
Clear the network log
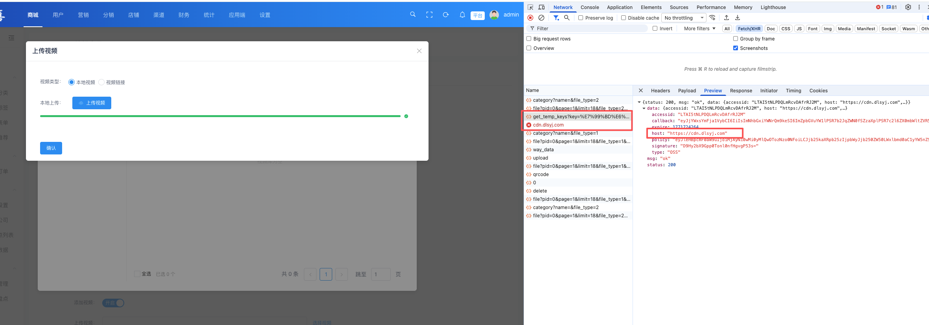(541, 18)
